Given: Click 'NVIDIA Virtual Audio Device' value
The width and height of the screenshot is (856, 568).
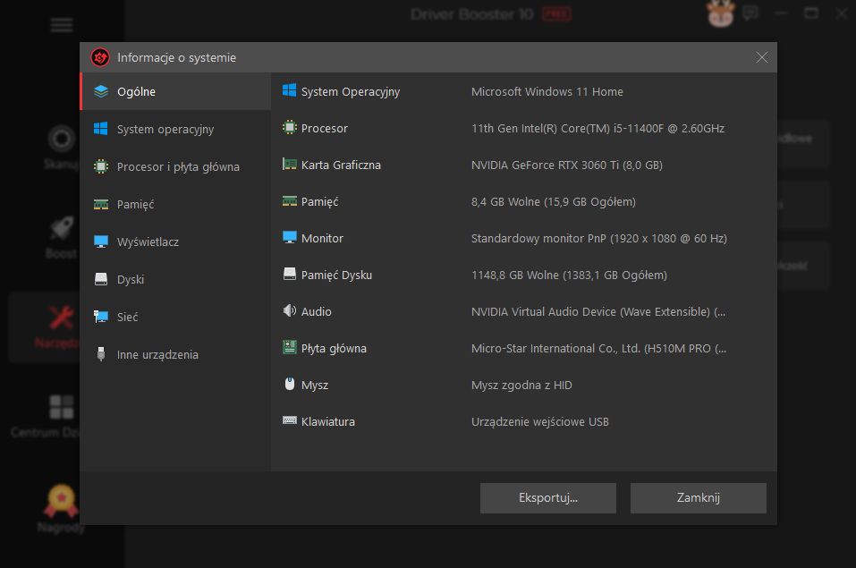Looking at the screenshot, I should [x=598, y=312].
